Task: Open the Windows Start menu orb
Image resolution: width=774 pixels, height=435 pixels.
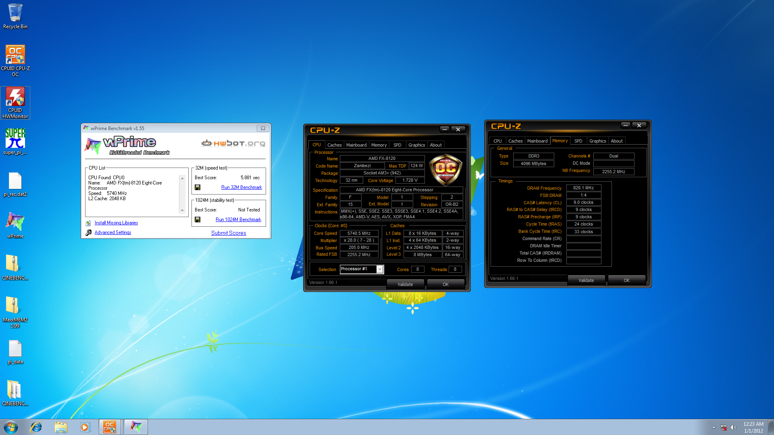Action: (x=11, y=427)
